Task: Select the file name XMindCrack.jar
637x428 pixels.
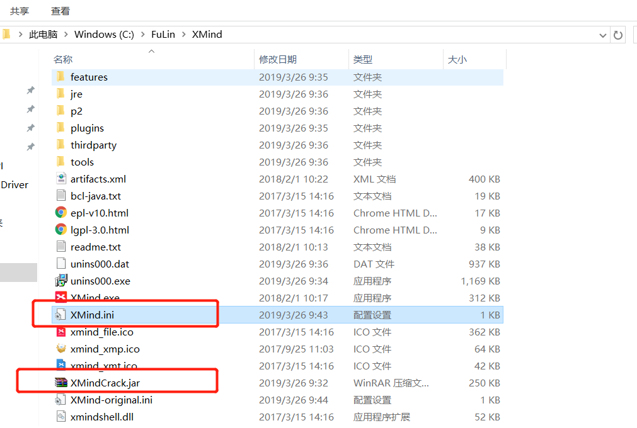Action: 105,383
